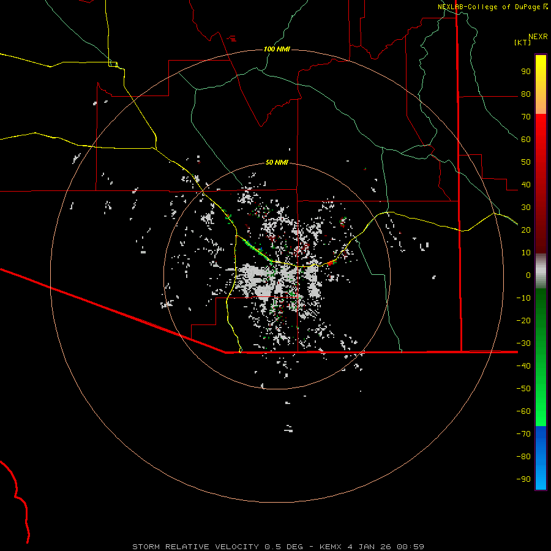Click the 40 value on velocity scale
The height and width of the screenshot is (551, 551).
(x=526, y=184)
